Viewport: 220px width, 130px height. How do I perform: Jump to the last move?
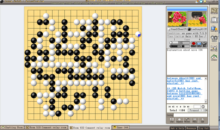188,107
